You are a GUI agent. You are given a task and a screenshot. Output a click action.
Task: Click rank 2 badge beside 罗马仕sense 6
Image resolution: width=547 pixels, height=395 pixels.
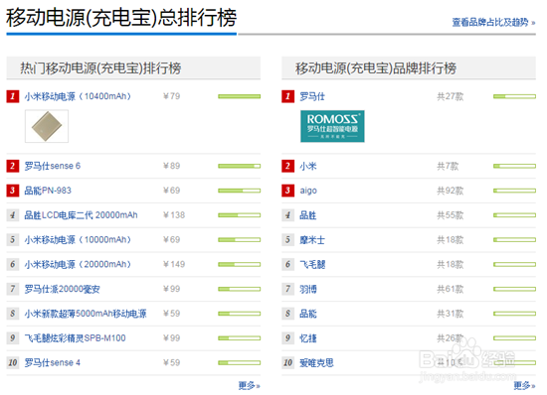click(x=13, y=166)
